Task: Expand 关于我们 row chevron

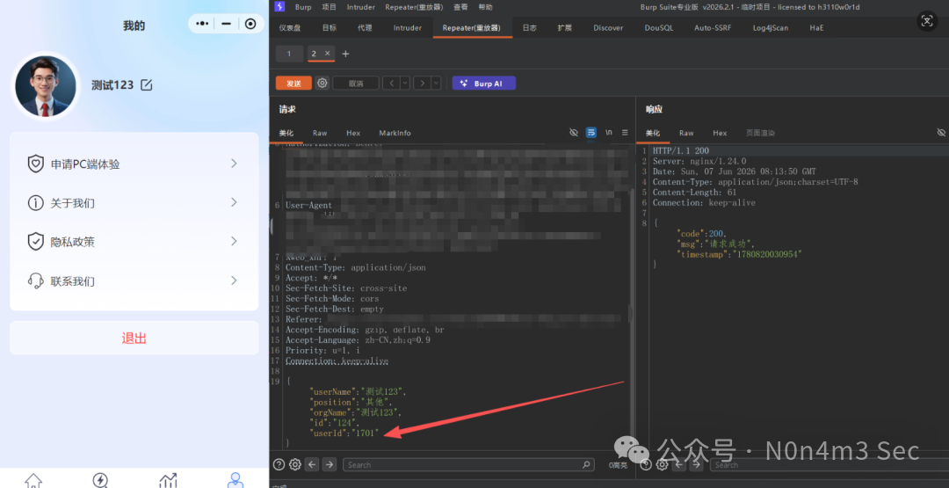Action: (235, 202)
